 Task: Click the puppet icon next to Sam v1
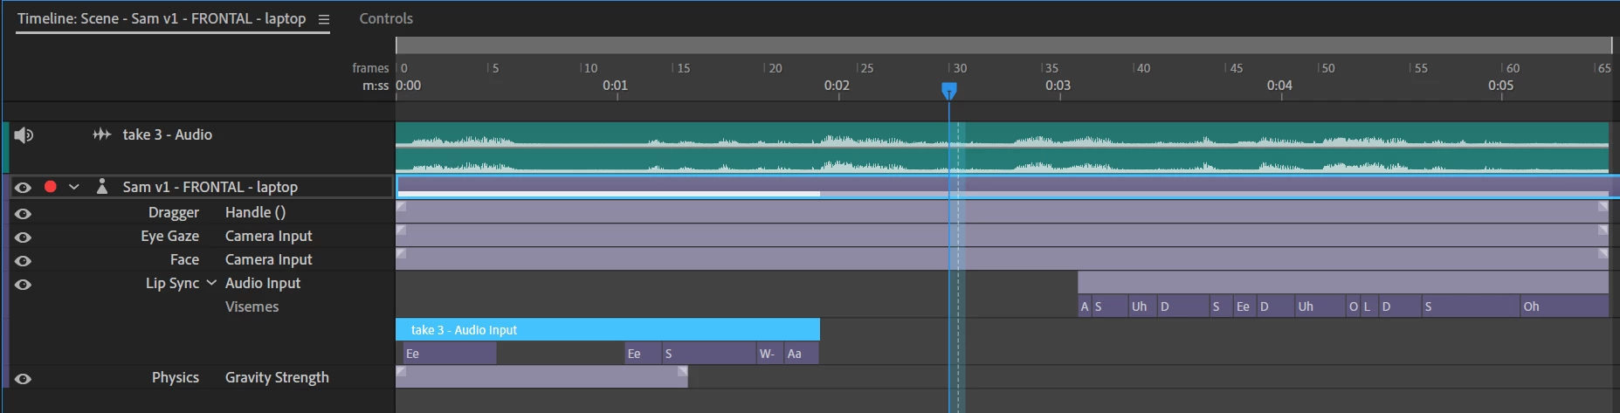point(102,186)
